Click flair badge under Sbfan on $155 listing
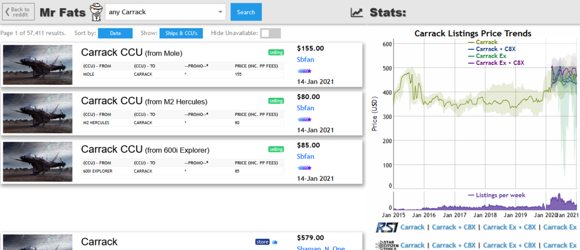 (305, 71)
